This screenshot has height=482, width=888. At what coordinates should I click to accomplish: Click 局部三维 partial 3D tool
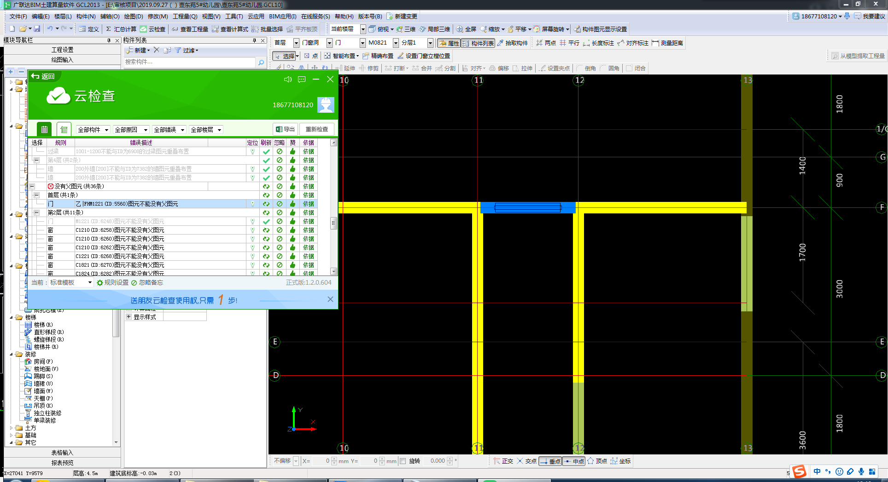434,29
